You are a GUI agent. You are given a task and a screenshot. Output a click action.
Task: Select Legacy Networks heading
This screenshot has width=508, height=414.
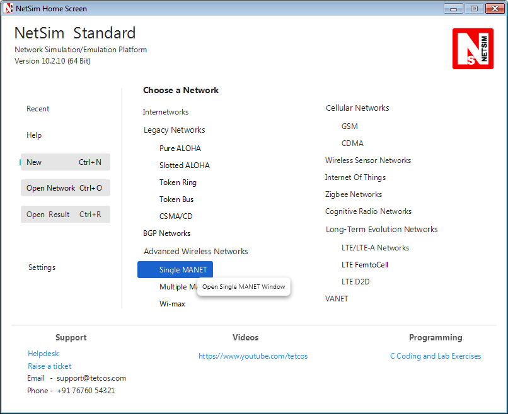tap(175, 130)
